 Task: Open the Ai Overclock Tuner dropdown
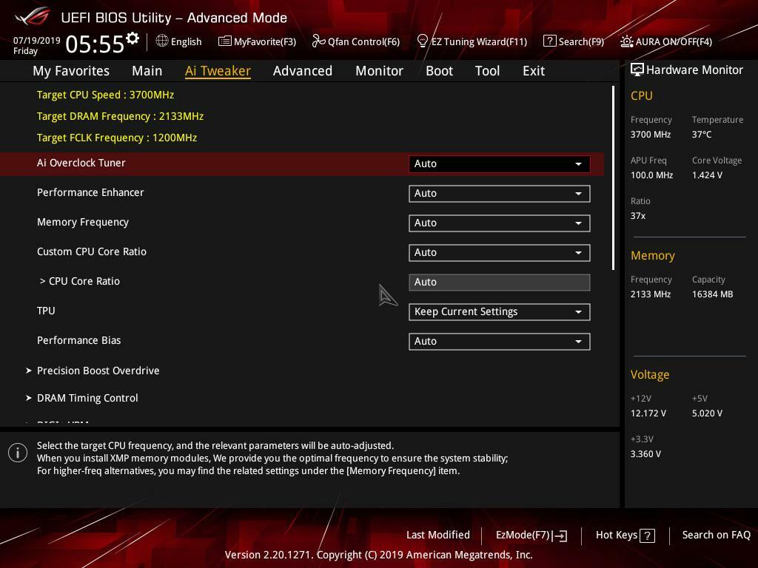click(500, 163)
